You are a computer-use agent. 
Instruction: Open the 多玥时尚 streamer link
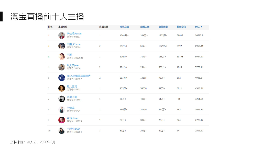pyautogui.click(x=72, y=97)
